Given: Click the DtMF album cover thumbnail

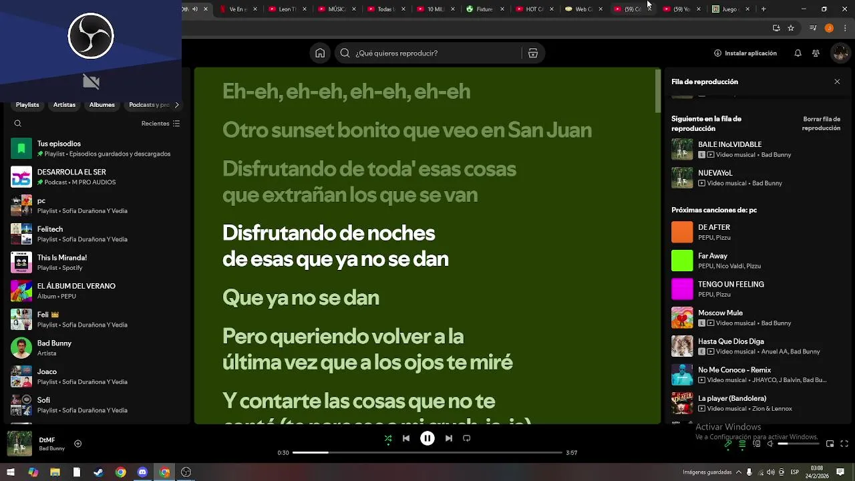Looking at the screenshot, I should tap(19, 444).
